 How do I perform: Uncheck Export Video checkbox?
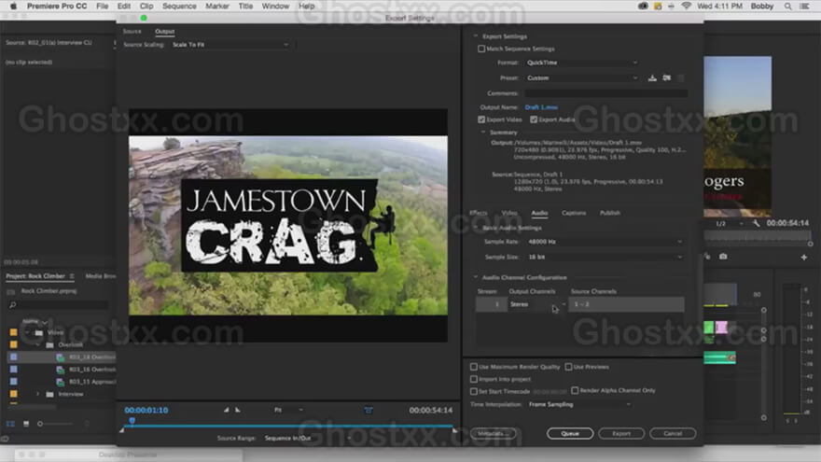click(x=481, y=120)
